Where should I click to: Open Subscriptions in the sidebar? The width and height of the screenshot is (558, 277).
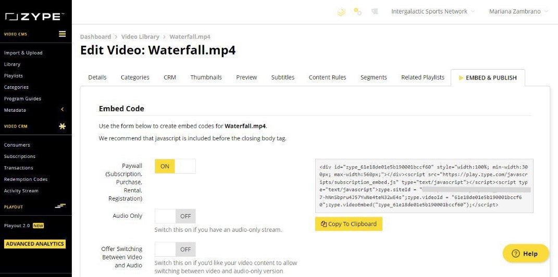(x=20, y=156)
